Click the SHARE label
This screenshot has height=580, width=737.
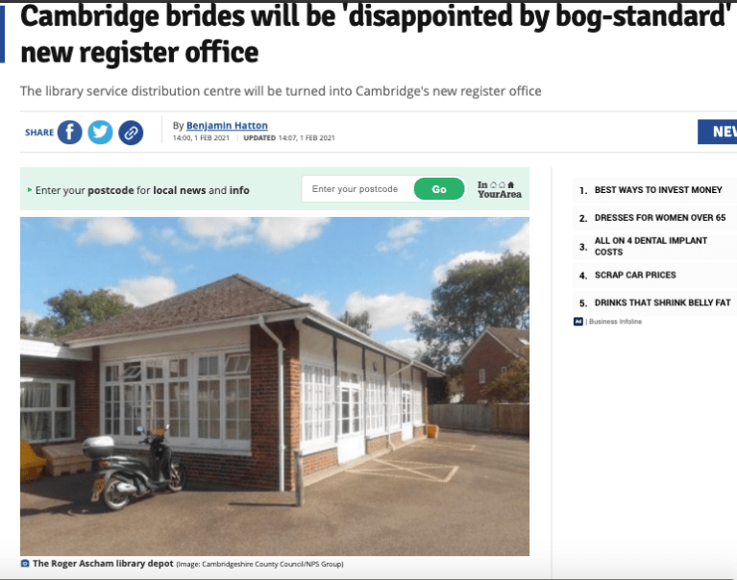(x=39, y=133)
